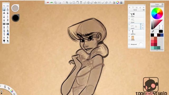Toggle the round marker on Layer4
This screenshot has height=95, width=169.
129,22
